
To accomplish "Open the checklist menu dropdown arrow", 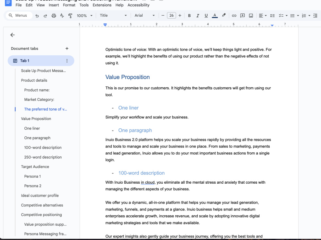I will [x=286, y=16].
